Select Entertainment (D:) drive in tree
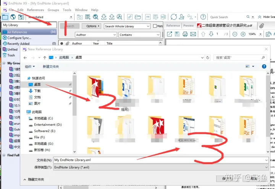The image size is (275, 189). (x=48, y=125)
